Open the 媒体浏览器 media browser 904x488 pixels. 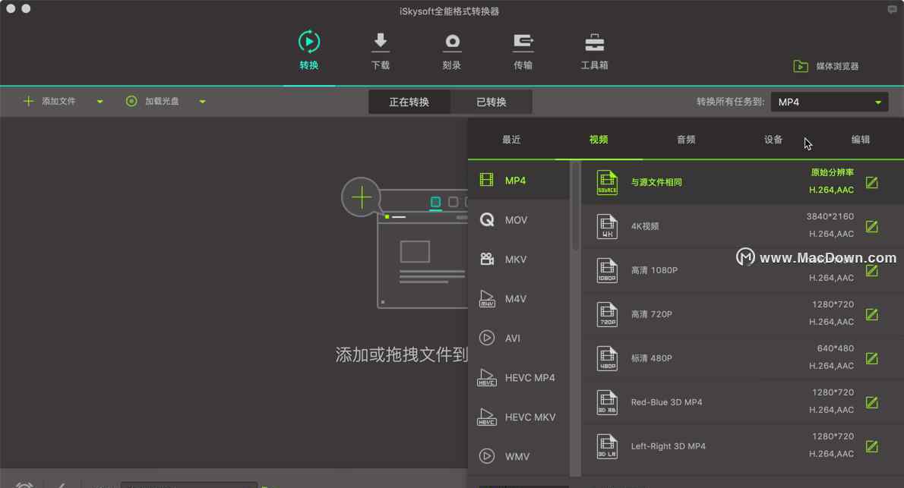[827, 66]
